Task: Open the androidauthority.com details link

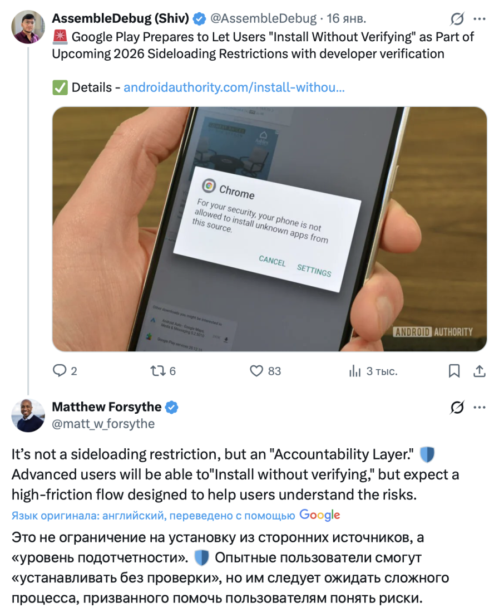Action: pyautogui.click(x=234, y=87)
